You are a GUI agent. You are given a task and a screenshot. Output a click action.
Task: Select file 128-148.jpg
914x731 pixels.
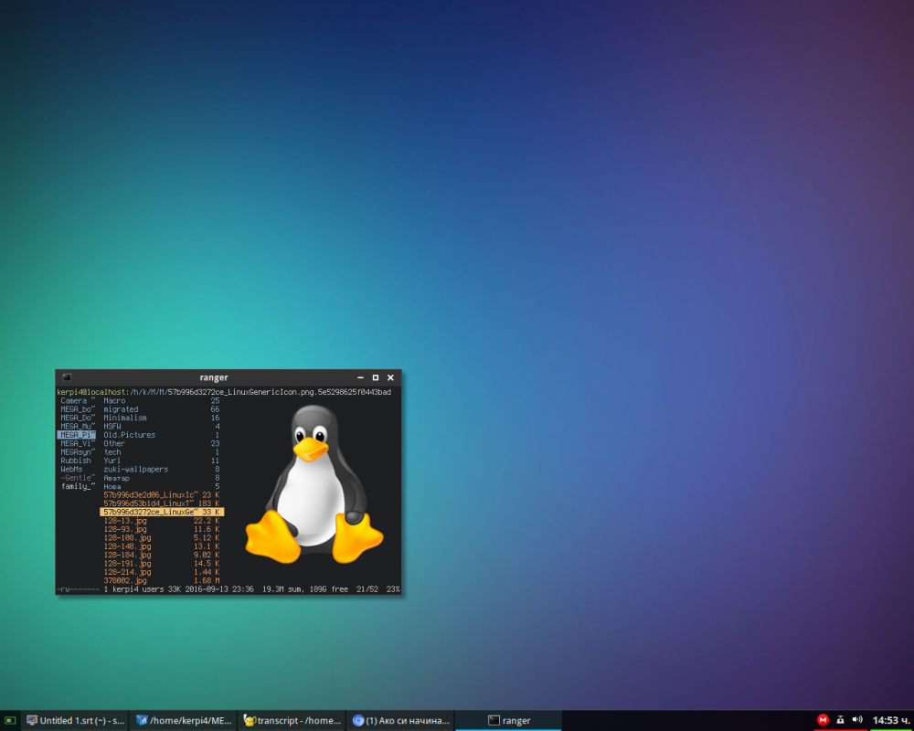point(162,546)
